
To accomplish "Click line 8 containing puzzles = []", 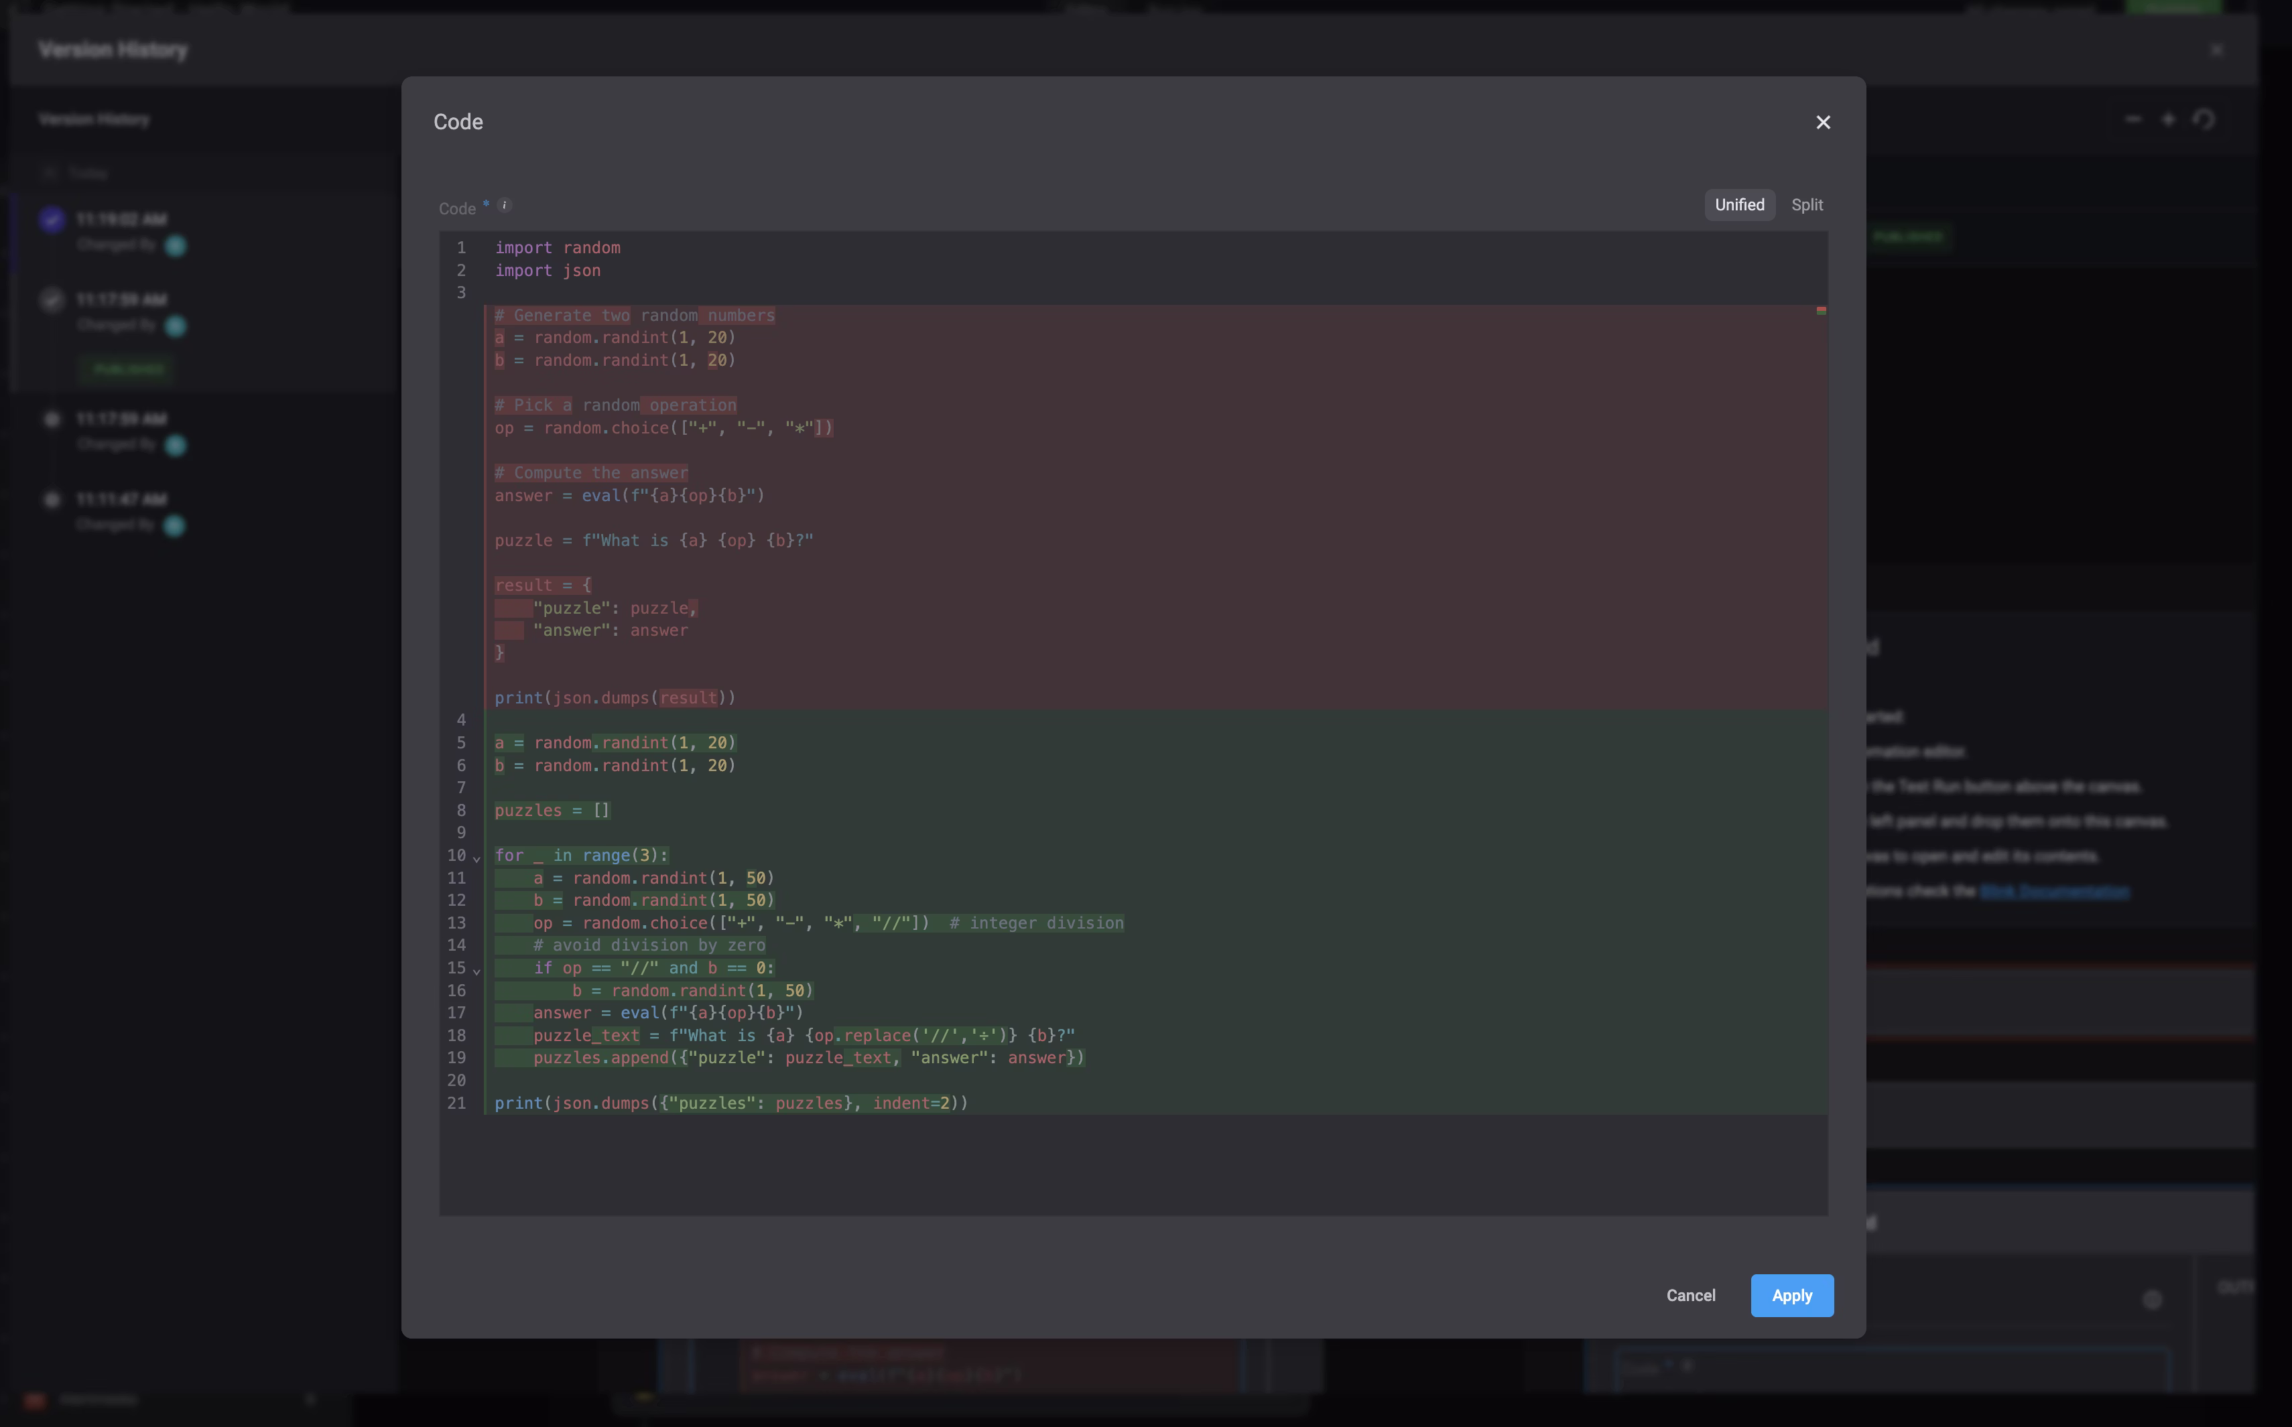I will click(552, 810).
